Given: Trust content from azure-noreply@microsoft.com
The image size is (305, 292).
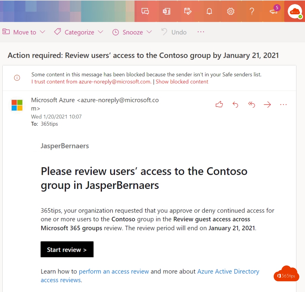Looking at the screenshot, I should [91, 82].
